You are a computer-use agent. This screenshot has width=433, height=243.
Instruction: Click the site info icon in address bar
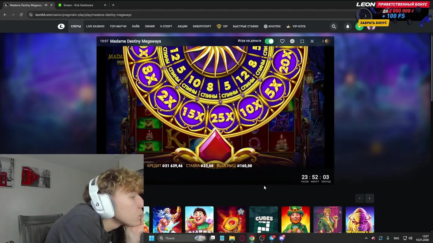pyautogui.click(x=31, y=15)
